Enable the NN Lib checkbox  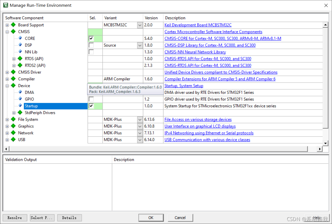click(91, 52)
